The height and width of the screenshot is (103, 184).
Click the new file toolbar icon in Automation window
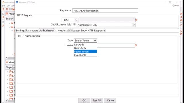click(3, 9)
